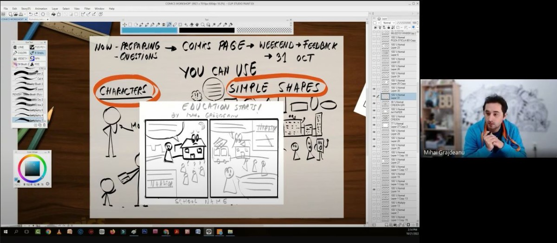Choose the rectangle selection tool
Viewport: 557px width, 243px height.
(130, 25)
